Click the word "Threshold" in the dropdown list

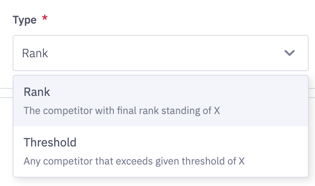coord(50,142)
